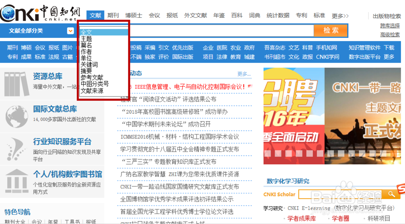Click 手机知网 in the blue navigation

click(326, 48)
